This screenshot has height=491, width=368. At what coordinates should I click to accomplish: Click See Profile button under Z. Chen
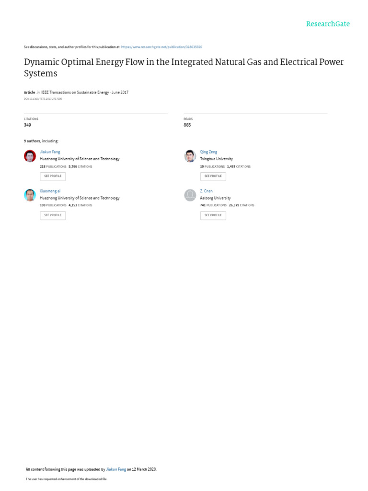[213, 215]
